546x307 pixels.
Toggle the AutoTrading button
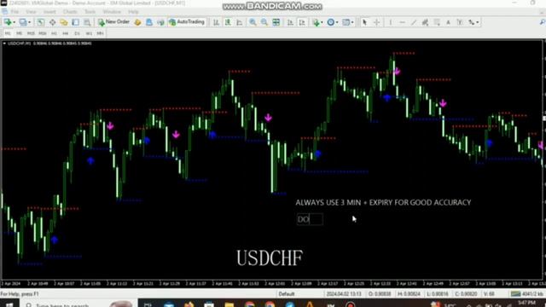[x=187, y=22]
